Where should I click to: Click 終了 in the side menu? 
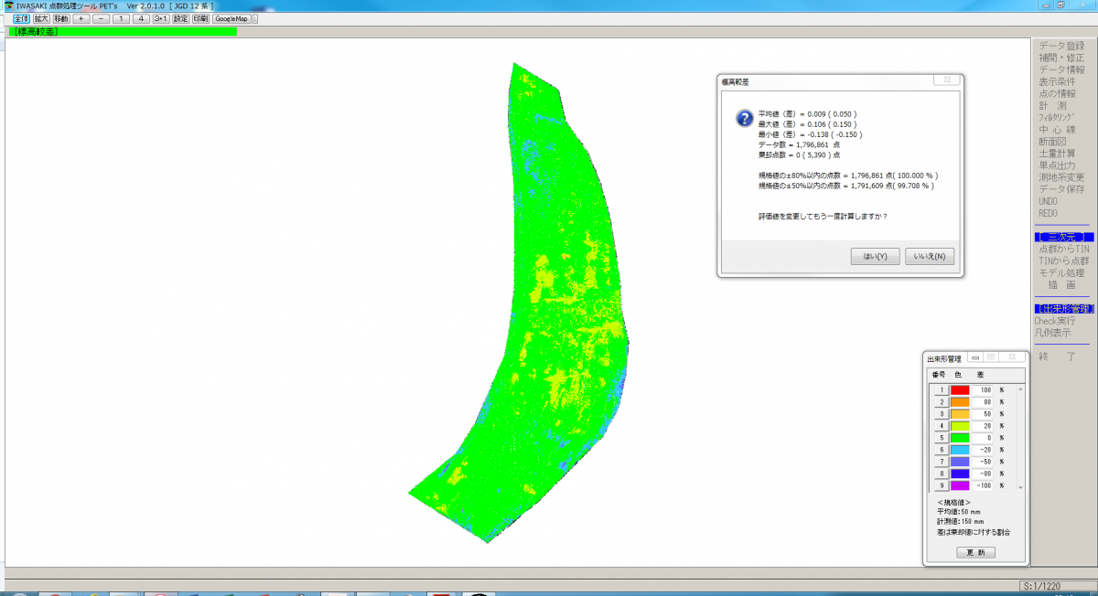pyautogui.click(x=1058, y=357)
